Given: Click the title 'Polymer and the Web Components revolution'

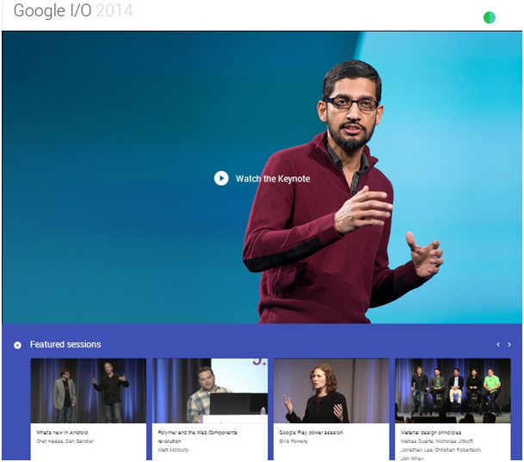Looking at the screenshot, I should pyautogui.click(x=197, y=436).
